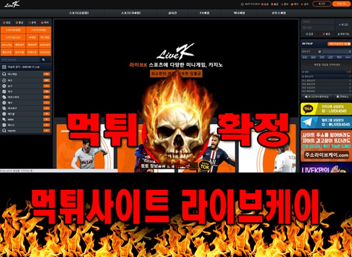The height and width of the screenshot is (257, 352).
Task: Click the 로그인 button in the right login panel
Action: (x=343, y=25)
